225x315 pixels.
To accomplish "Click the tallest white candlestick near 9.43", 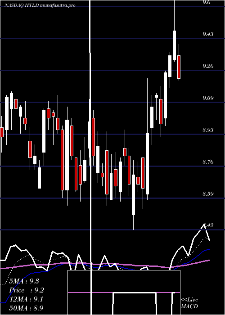I will click(x=175, y=45).
